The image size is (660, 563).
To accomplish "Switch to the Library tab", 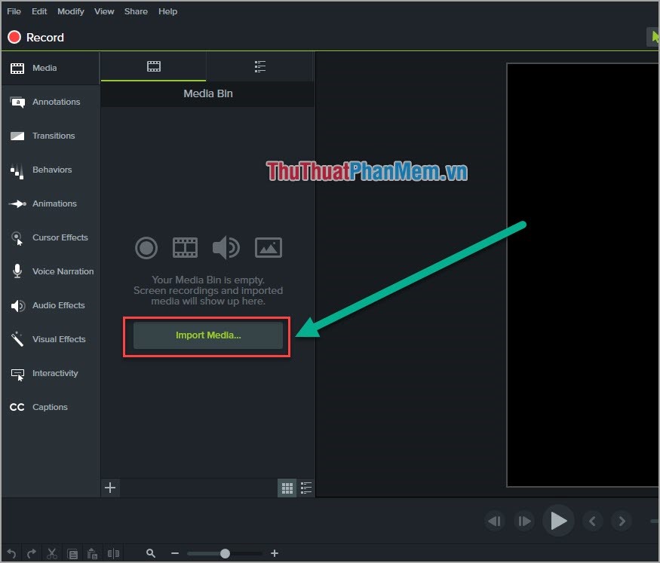I will (x=259, y=66).
